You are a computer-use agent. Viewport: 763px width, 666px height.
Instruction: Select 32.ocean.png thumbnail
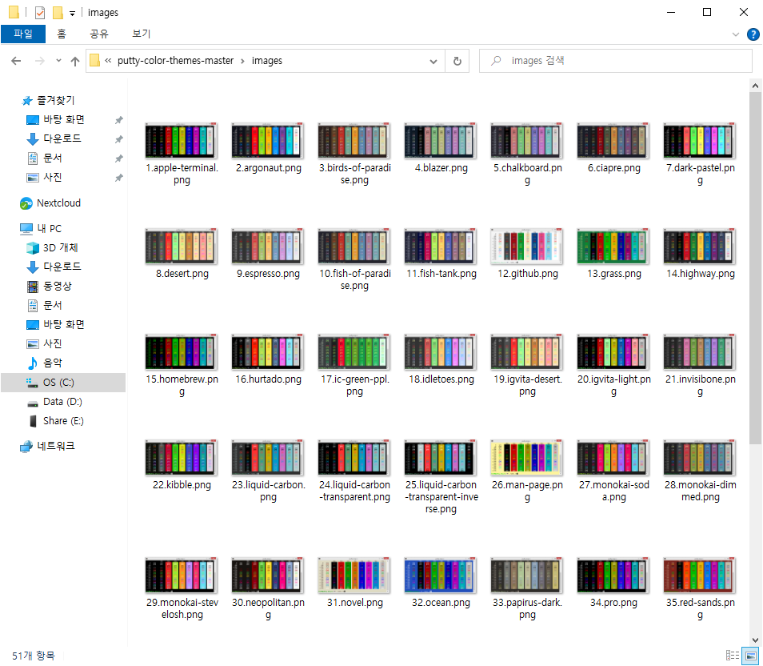click(441, 576)
